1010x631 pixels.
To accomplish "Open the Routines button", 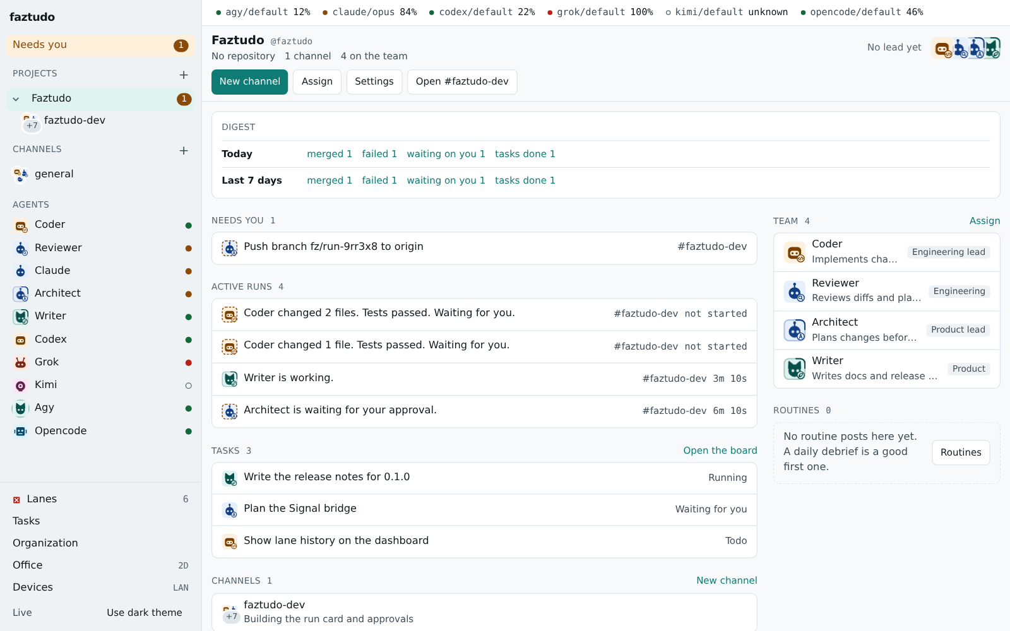I will click(961, 452).
